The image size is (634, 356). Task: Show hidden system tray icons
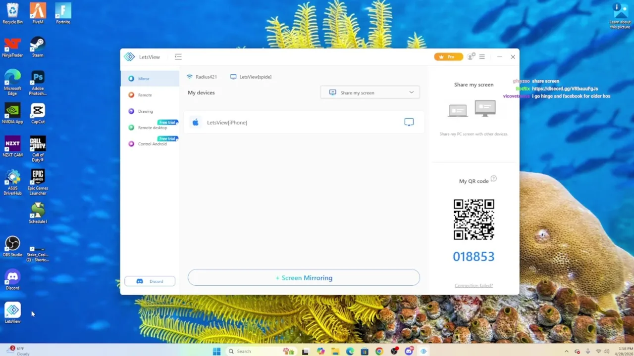click(x=567, y=351)
